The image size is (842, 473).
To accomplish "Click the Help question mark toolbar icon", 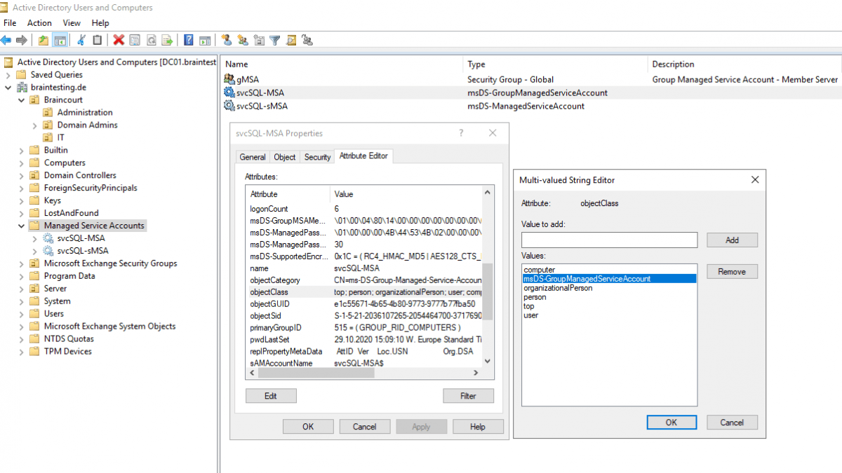I will pyautogui.click(x=189, y=40).
